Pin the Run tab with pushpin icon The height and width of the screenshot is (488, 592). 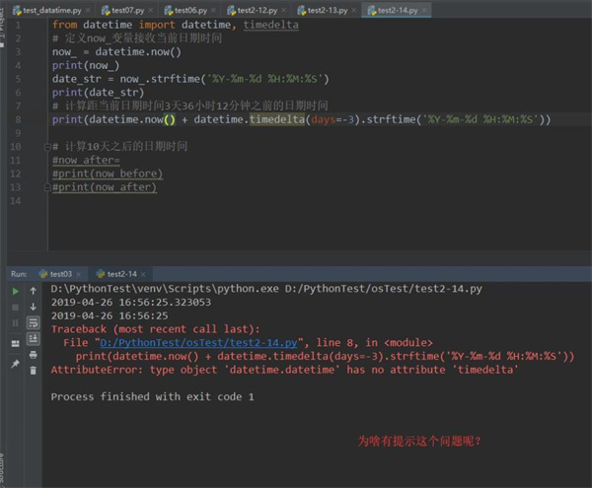(16, 364)
